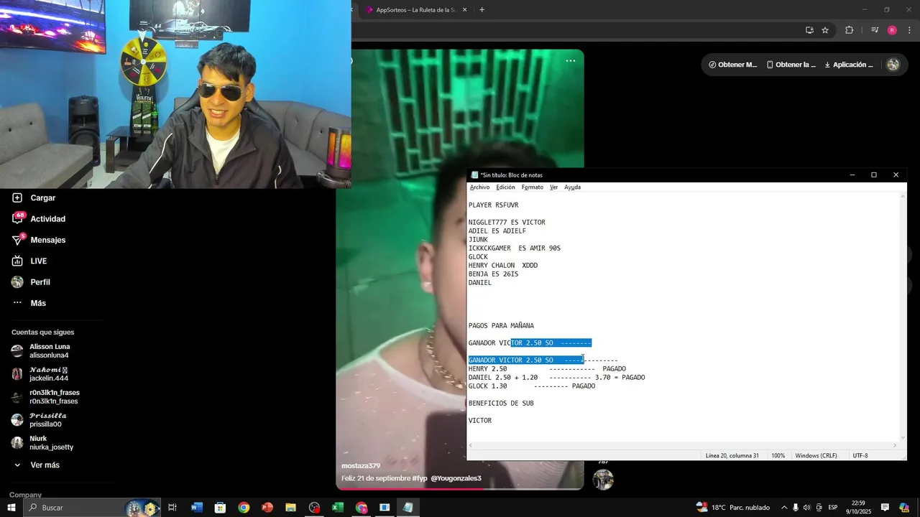
Task: Open Windows notification center icon
Action: coord(885,508)
